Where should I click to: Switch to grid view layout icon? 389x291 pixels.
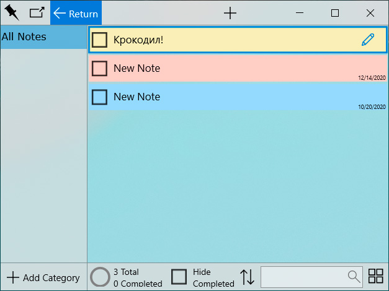click(376, 276)
